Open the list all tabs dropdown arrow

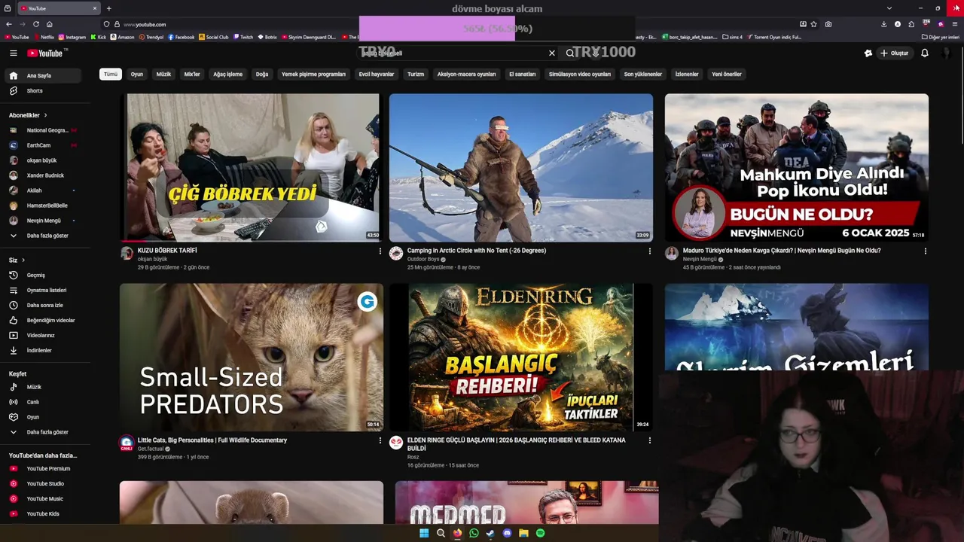889,8
